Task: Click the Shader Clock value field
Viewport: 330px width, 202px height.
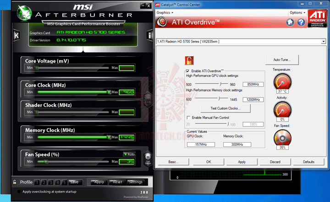Action: 126,112
